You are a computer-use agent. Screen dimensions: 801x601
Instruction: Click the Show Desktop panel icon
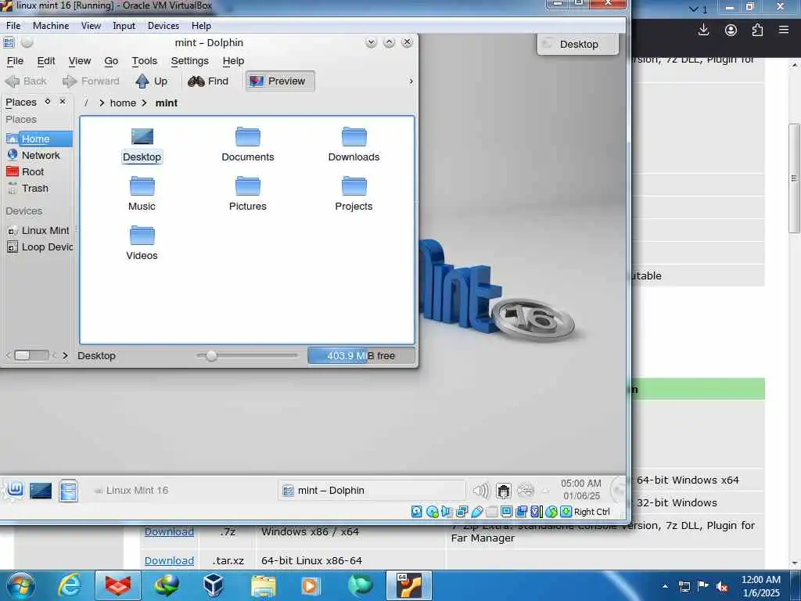41,491
